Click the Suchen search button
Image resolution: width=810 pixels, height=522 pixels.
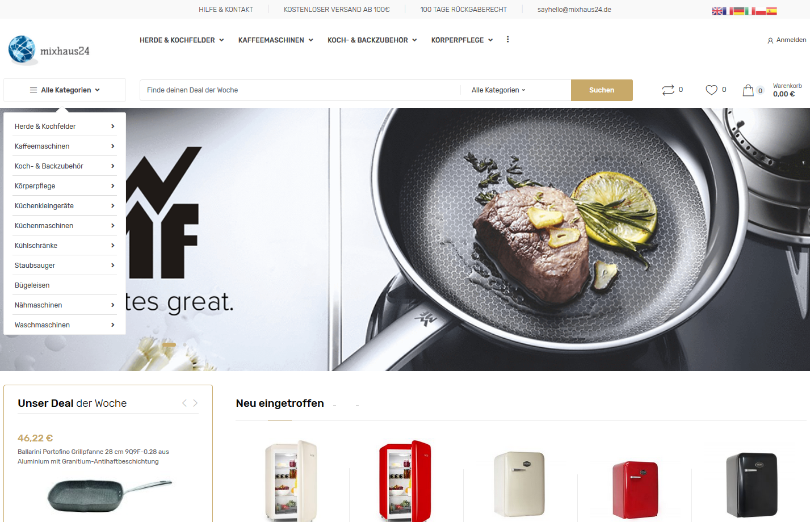click(x=602, y=90)
